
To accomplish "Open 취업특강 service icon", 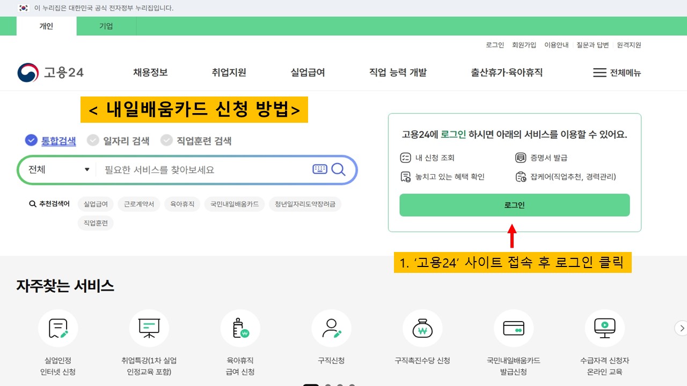I will 149,328.
